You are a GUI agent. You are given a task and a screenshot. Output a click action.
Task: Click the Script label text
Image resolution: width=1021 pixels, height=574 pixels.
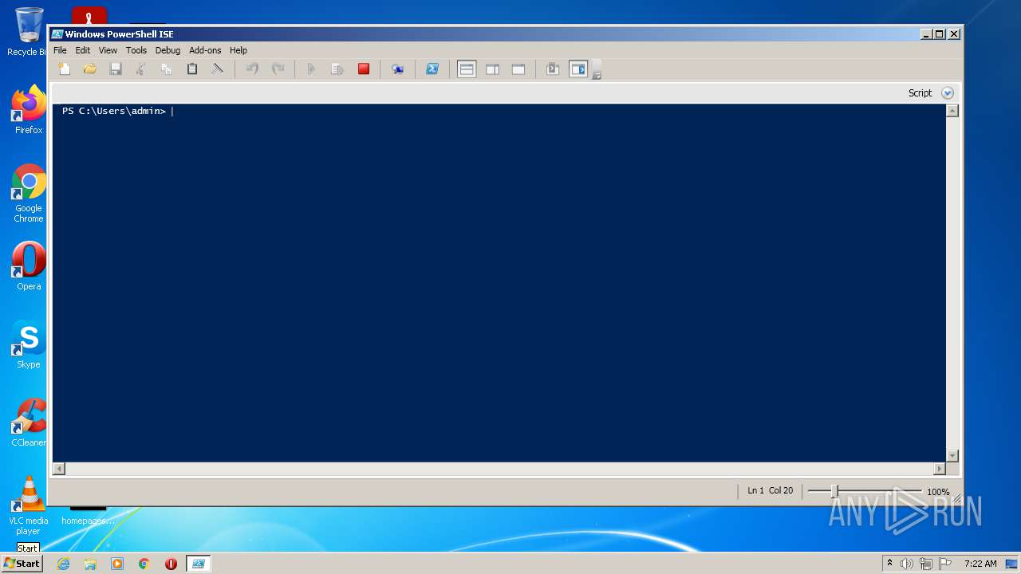(x=920, y=93)
